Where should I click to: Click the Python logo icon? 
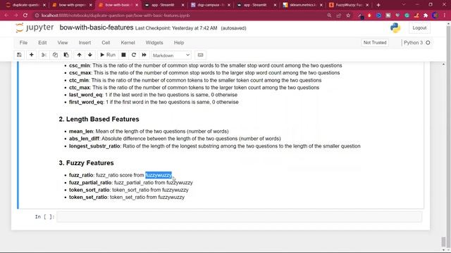395,28
